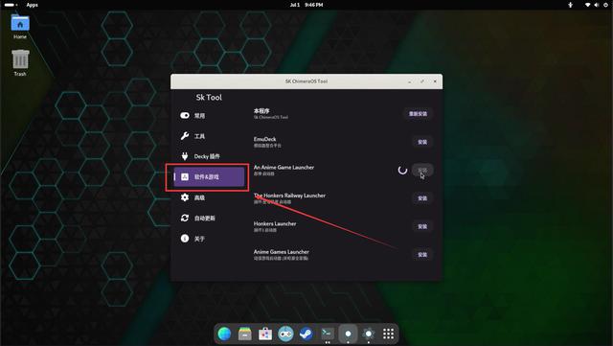Open the terminal from the dock
Viewport: 613px width, 346px height.
click(327, 334)
